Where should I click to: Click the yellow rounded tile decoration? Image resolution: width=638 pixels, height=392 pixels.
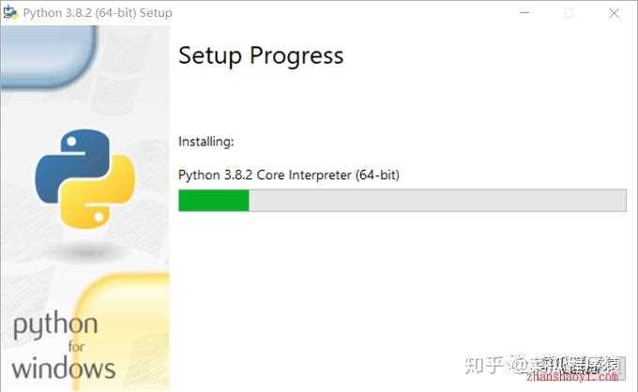coord(123,331)
